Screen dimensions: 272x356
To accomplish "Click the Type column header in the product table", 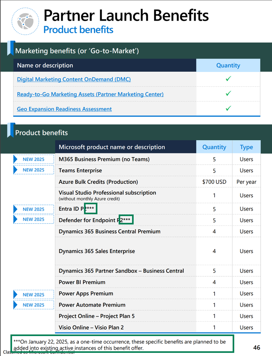I will (x=246, y=147).
